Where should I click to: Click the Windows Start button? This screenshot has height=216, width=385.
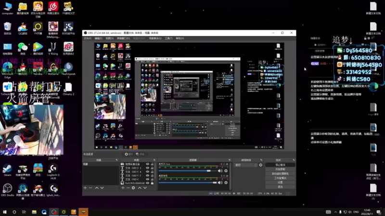5,212
